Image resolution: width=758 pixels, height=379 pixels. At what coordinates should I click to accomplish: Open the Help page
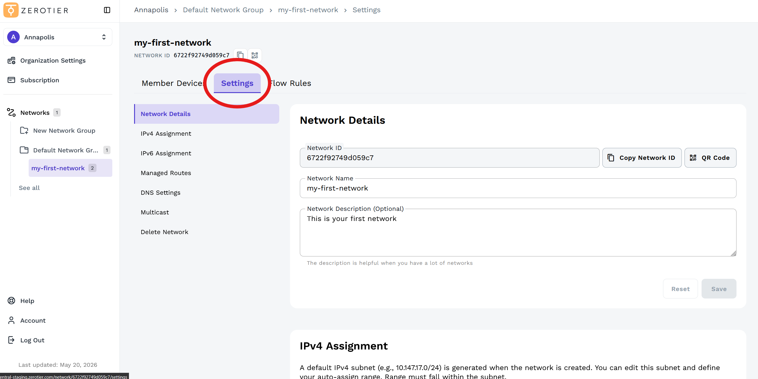point(27,301)
